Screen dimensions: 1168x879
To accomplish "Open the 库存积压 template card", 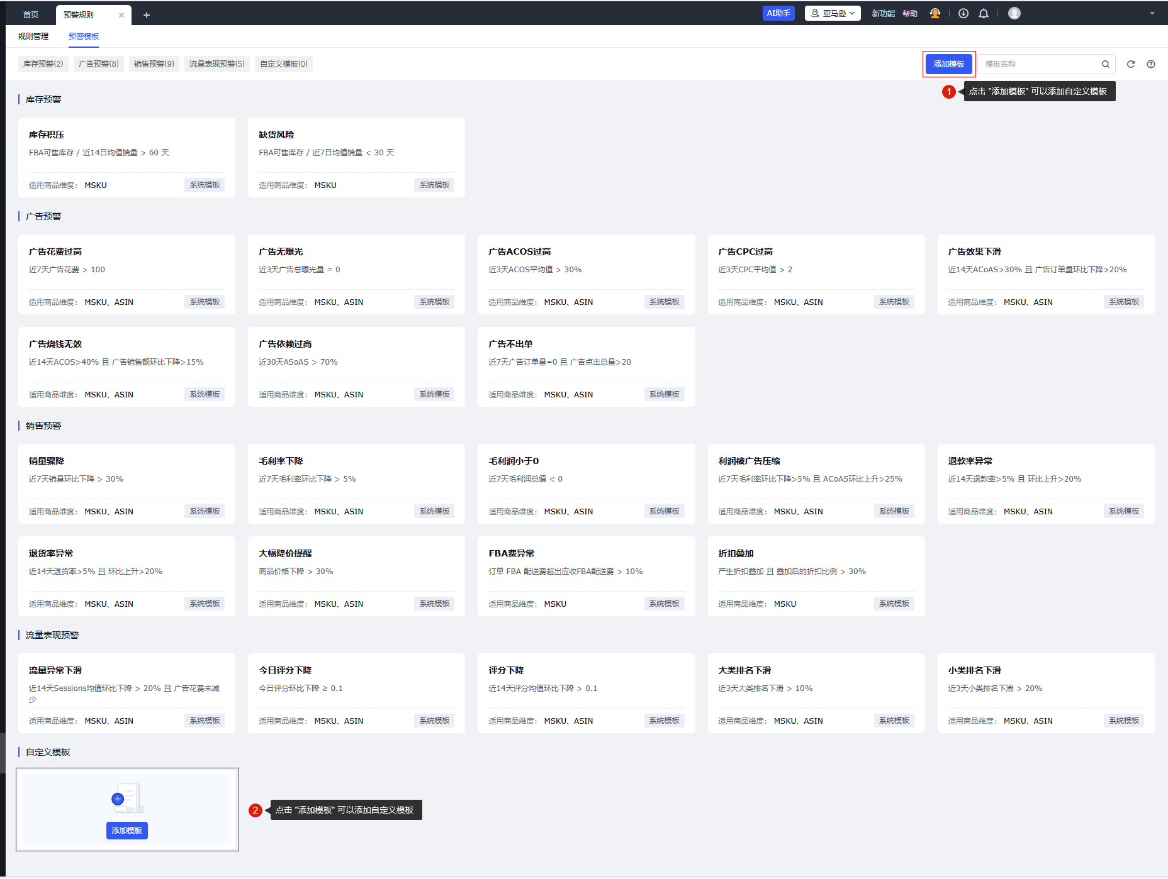I will pos(126,157).
